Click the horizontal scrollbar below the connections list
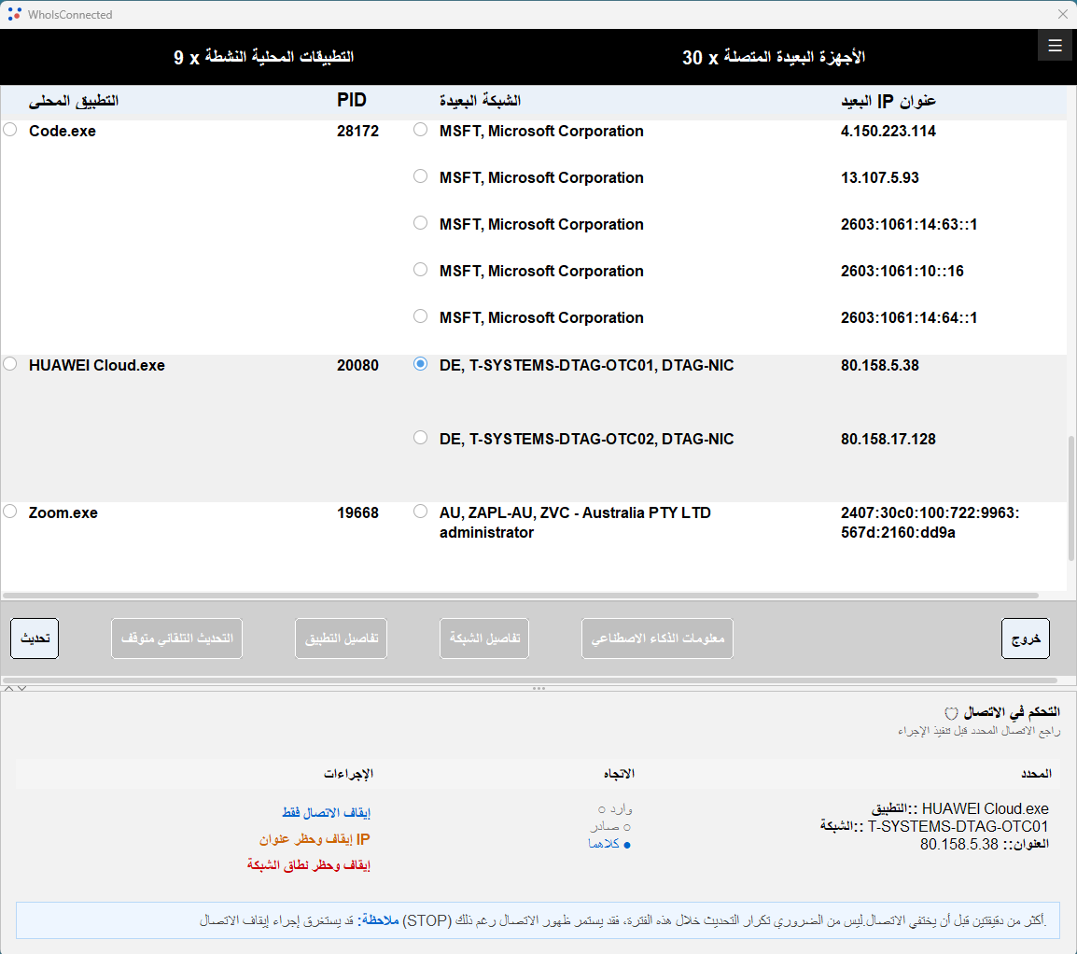The image size is (1077, 954). tap(520, 596)
